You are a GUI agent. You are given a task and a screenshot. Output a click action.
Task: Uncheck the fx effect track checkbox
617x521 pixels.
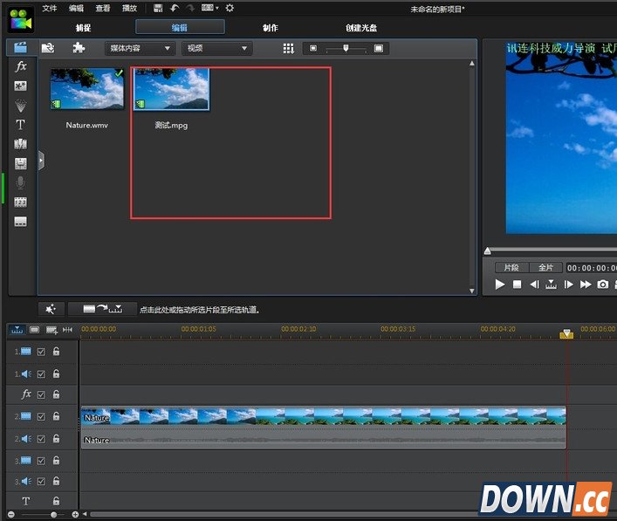click(x=41, y=394)
